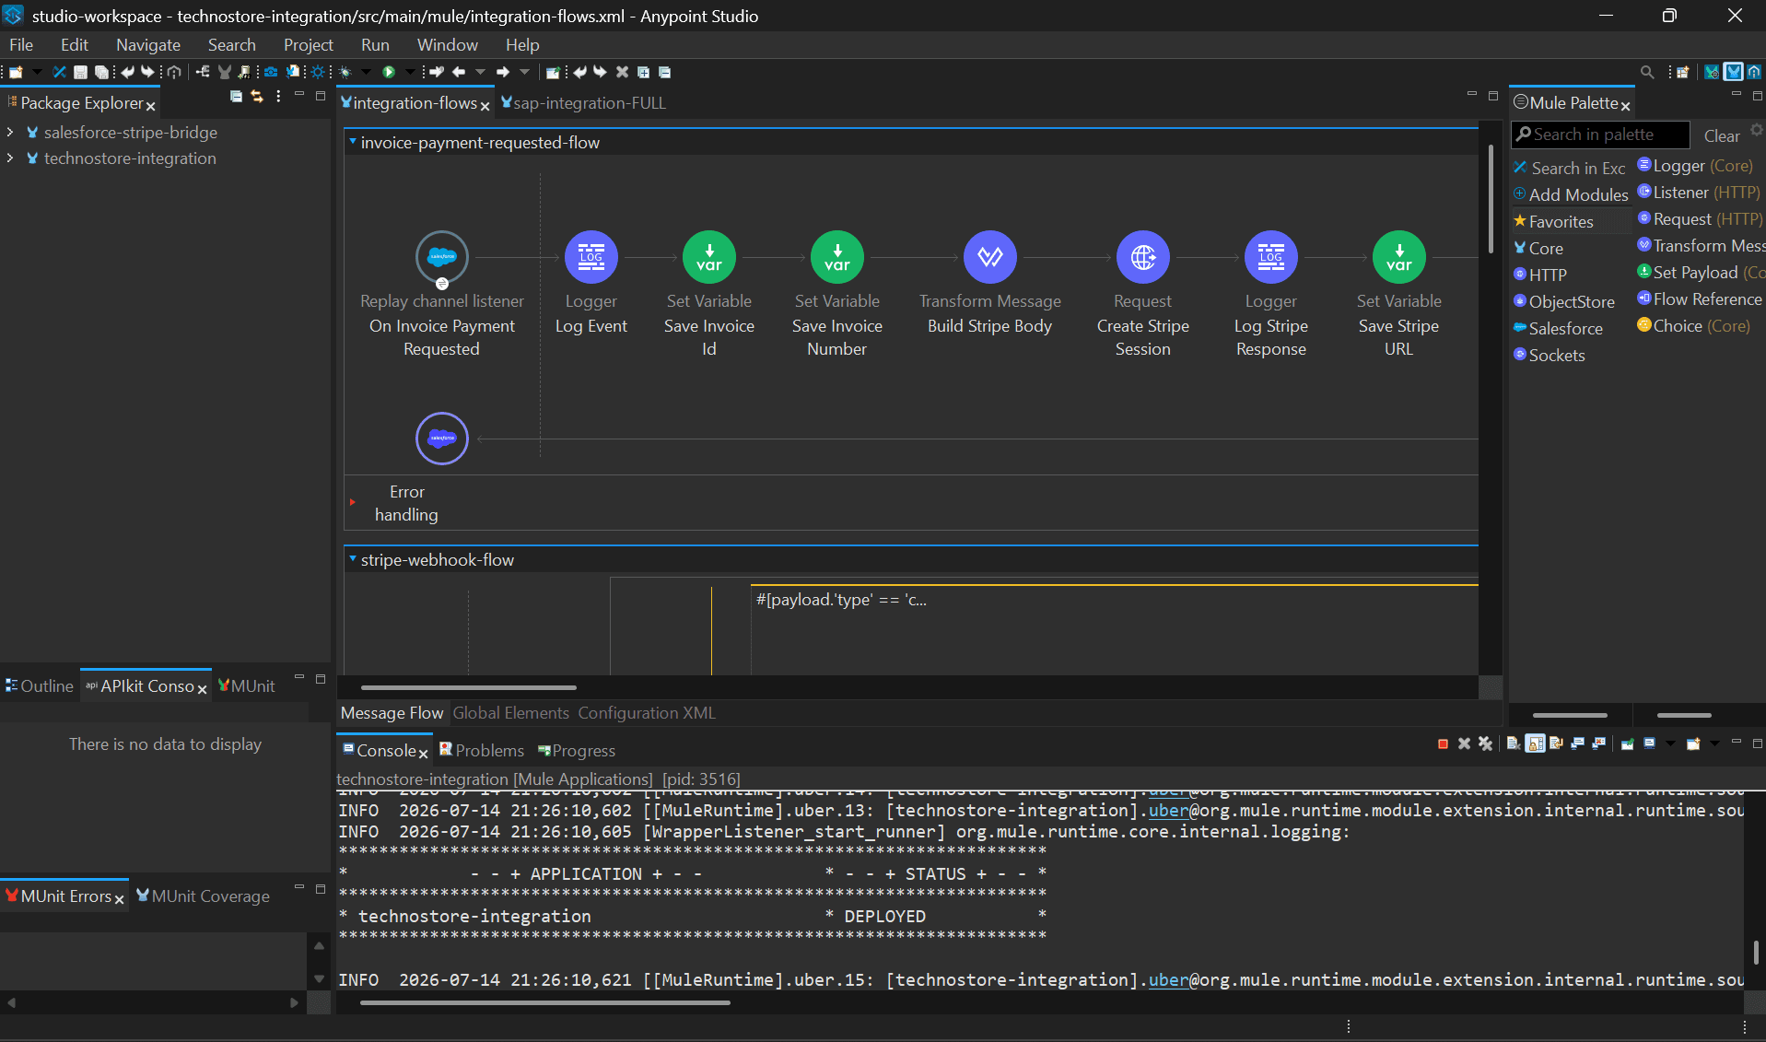Open Package Explorer view menu (three dots)
Viewport: 1766px width, 1042px height.
(x=278, y=96)
